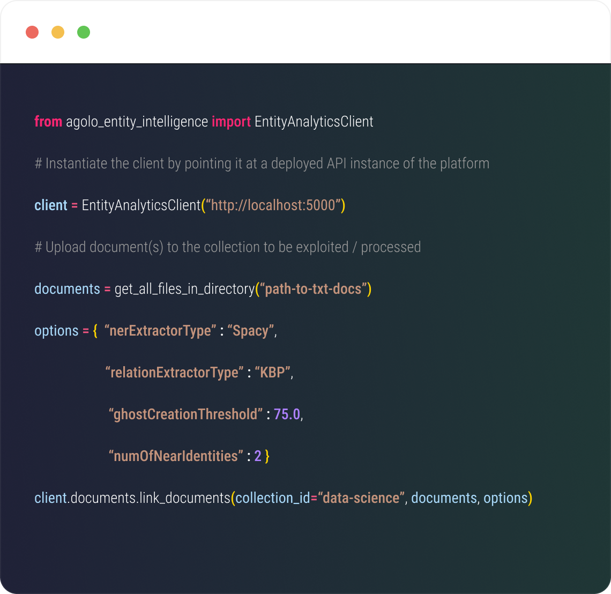
Task: Click the pink 'import' keyword
Action: [231, 122]
